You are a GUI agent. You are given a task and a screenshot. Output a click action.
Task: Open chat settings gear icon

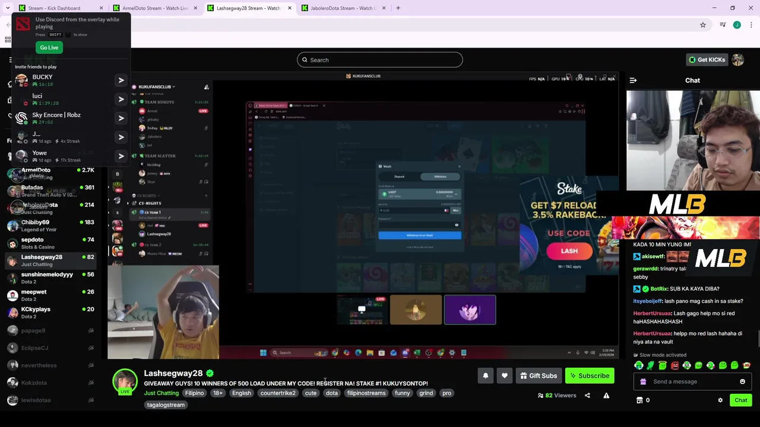(720, 400)
